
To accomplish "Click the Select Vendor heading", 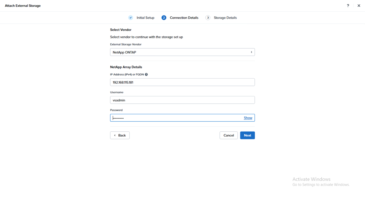I will (121, 30).
